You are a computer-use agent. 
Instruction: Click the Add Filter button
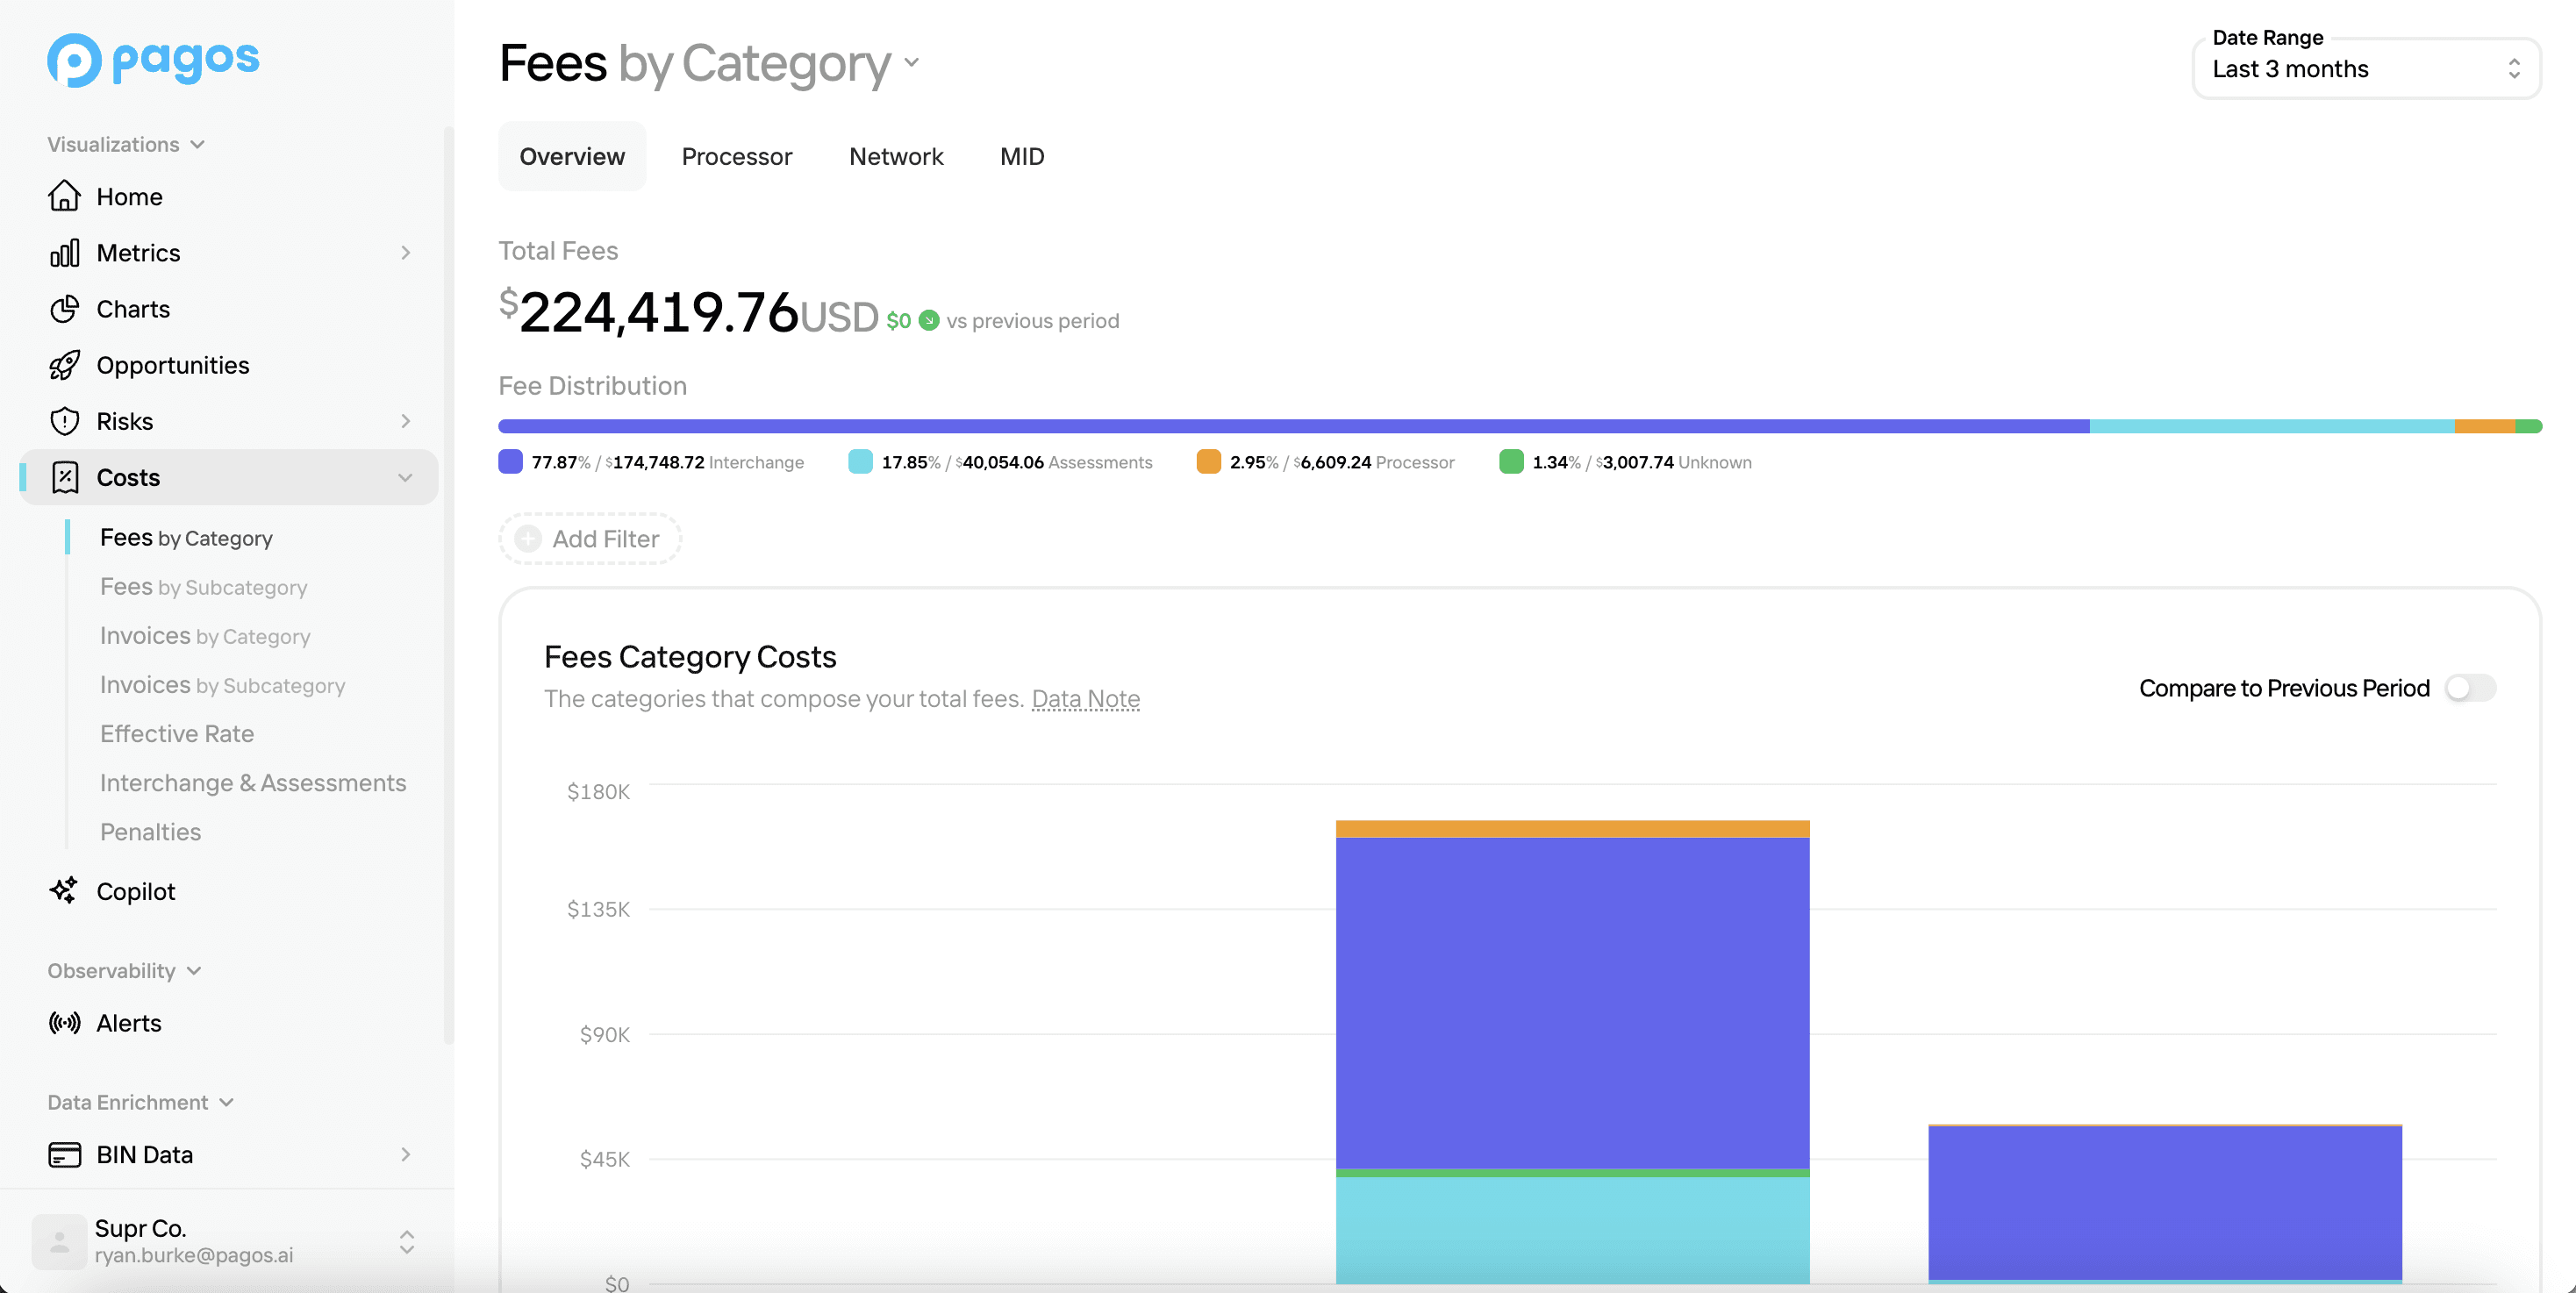[590, 539]
